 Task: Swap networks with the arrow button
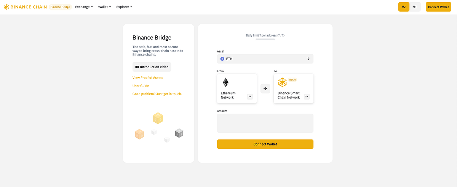tap(265, 89)
